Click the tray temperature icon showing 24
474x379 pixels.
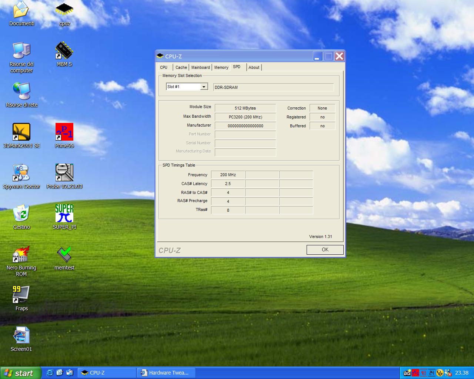click(x=432, y=373)
